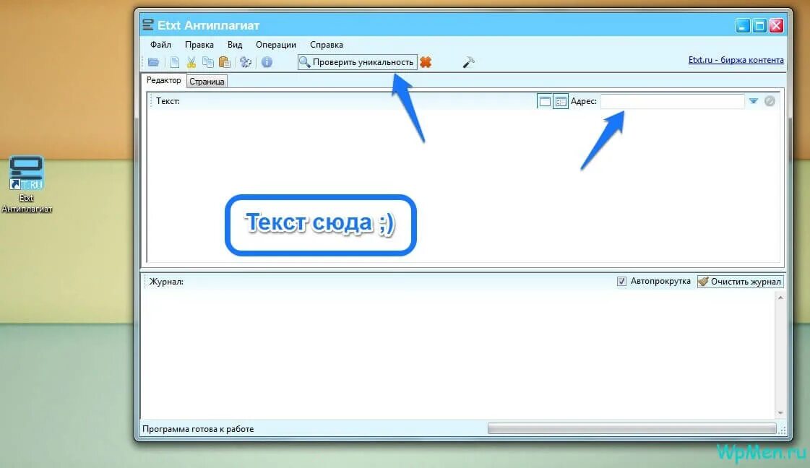Image resolution: width=810 pixels, height=468 pixels.
Task: Open the Вид menu
Action: 235,45
